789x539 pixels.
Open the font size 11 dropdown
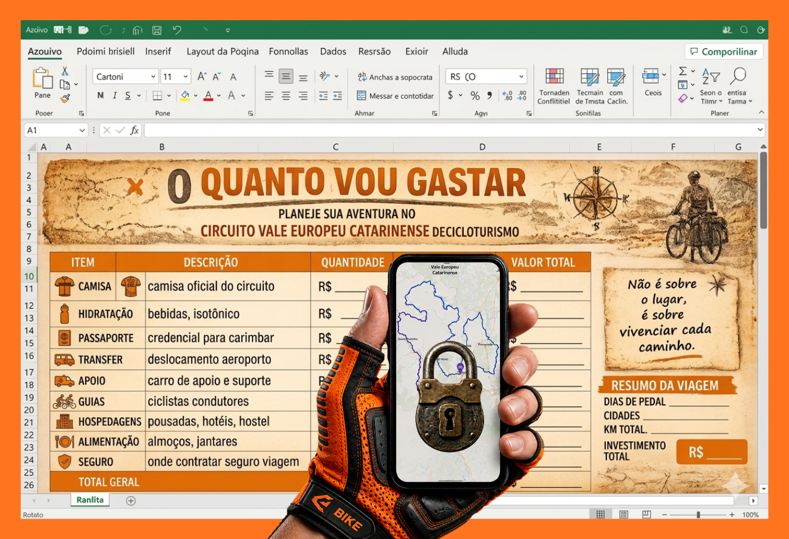(185, 77)
